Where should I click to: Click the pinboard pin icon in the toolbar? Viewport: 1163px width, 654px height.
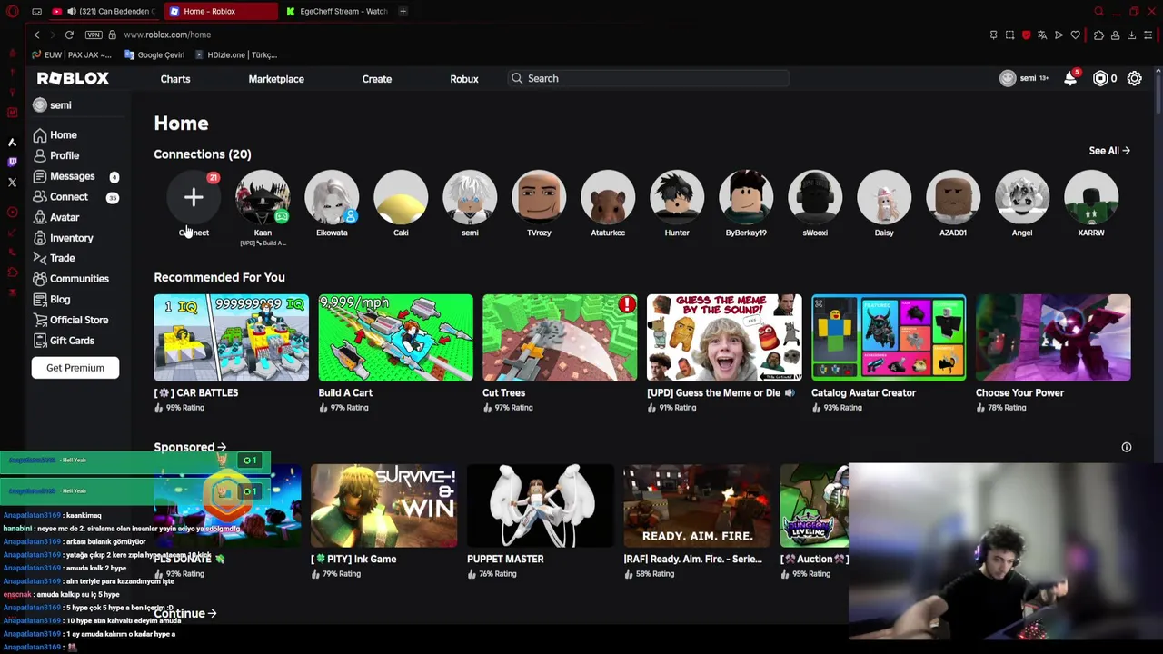[x=993, y=35]
